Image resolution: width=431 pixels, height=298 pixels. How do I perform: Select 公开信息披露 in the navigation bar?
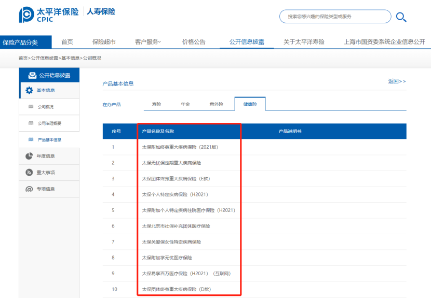click(247, 42)
